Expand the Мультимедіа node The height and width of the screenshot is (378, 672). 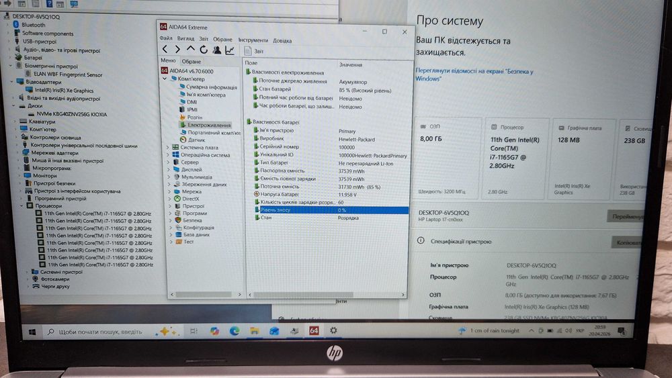(x=169, y=177)
